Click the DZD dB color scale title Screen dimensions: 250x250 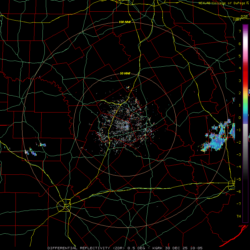(241, 18)
